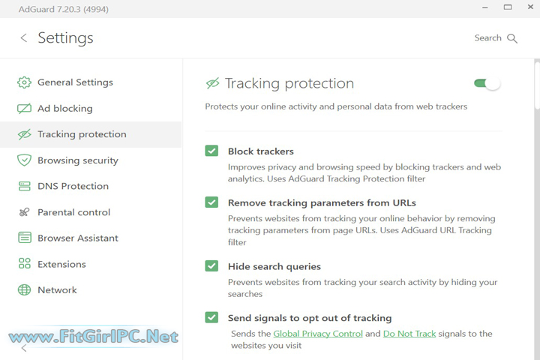This screenshot has height=360, width=540.
Task: Open the Global Privacy Control link
Action: (318, 334)
